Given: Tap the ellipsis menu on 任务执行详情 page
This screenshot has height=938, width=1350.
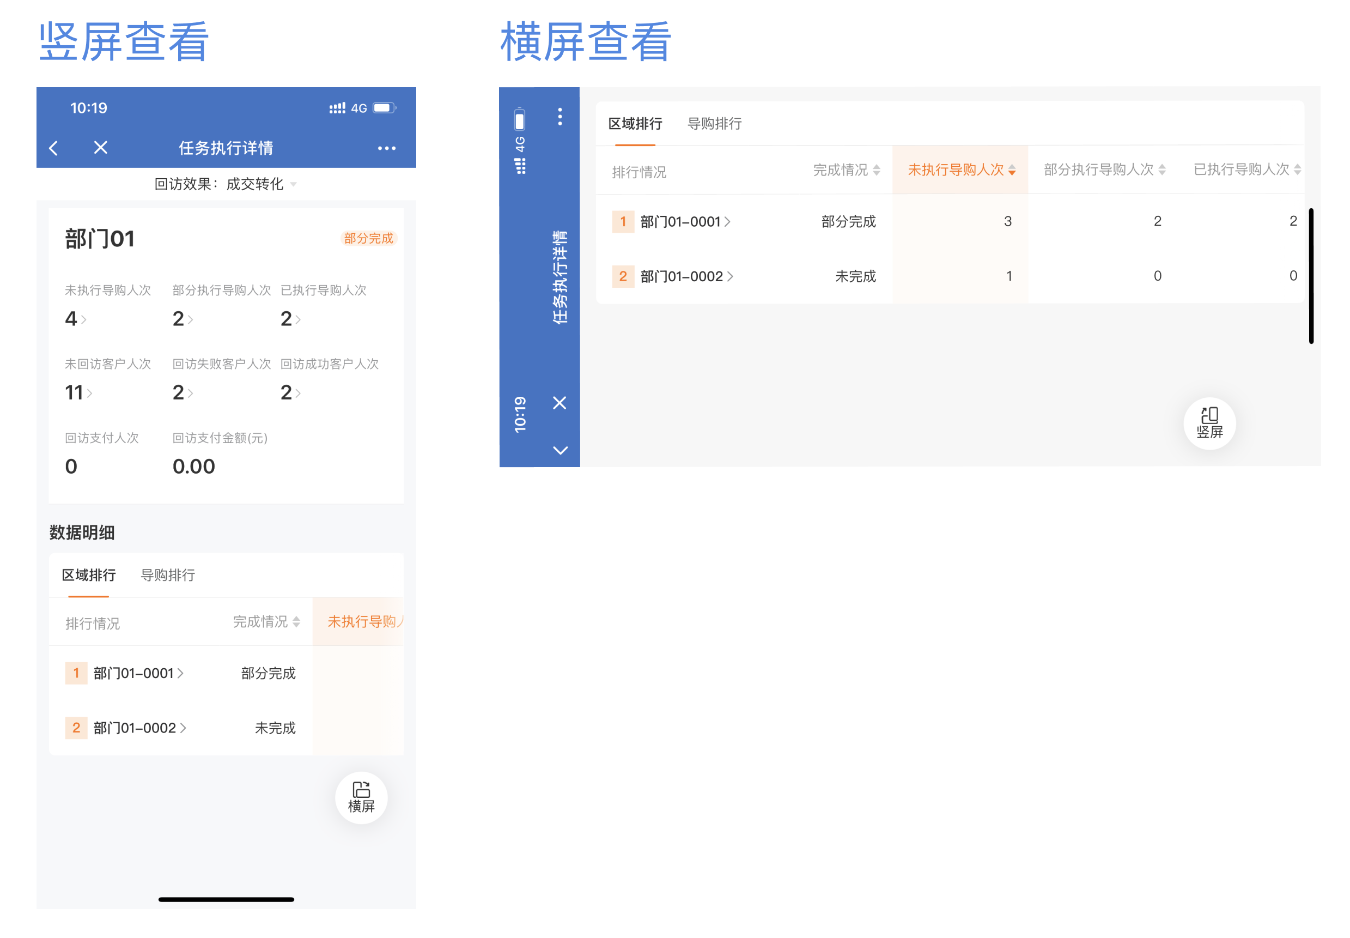Looking at the screenshot, I should click(x=387, y=148).
